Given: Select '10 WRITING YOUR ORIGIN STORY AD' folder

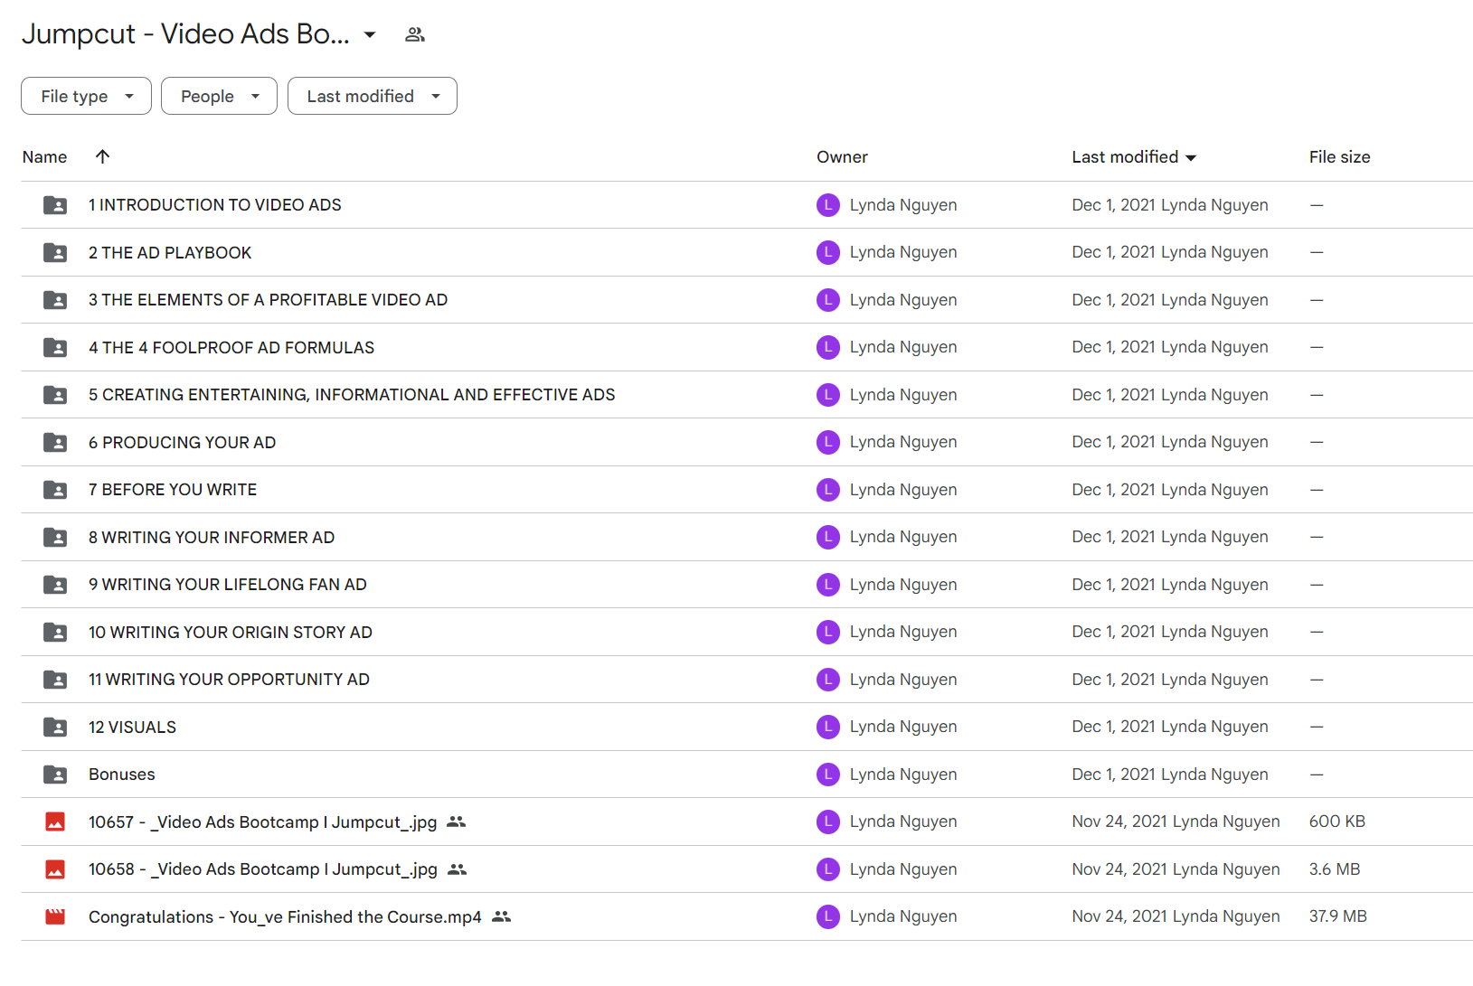Looking at the screenshot, I should tap(231, 632).
